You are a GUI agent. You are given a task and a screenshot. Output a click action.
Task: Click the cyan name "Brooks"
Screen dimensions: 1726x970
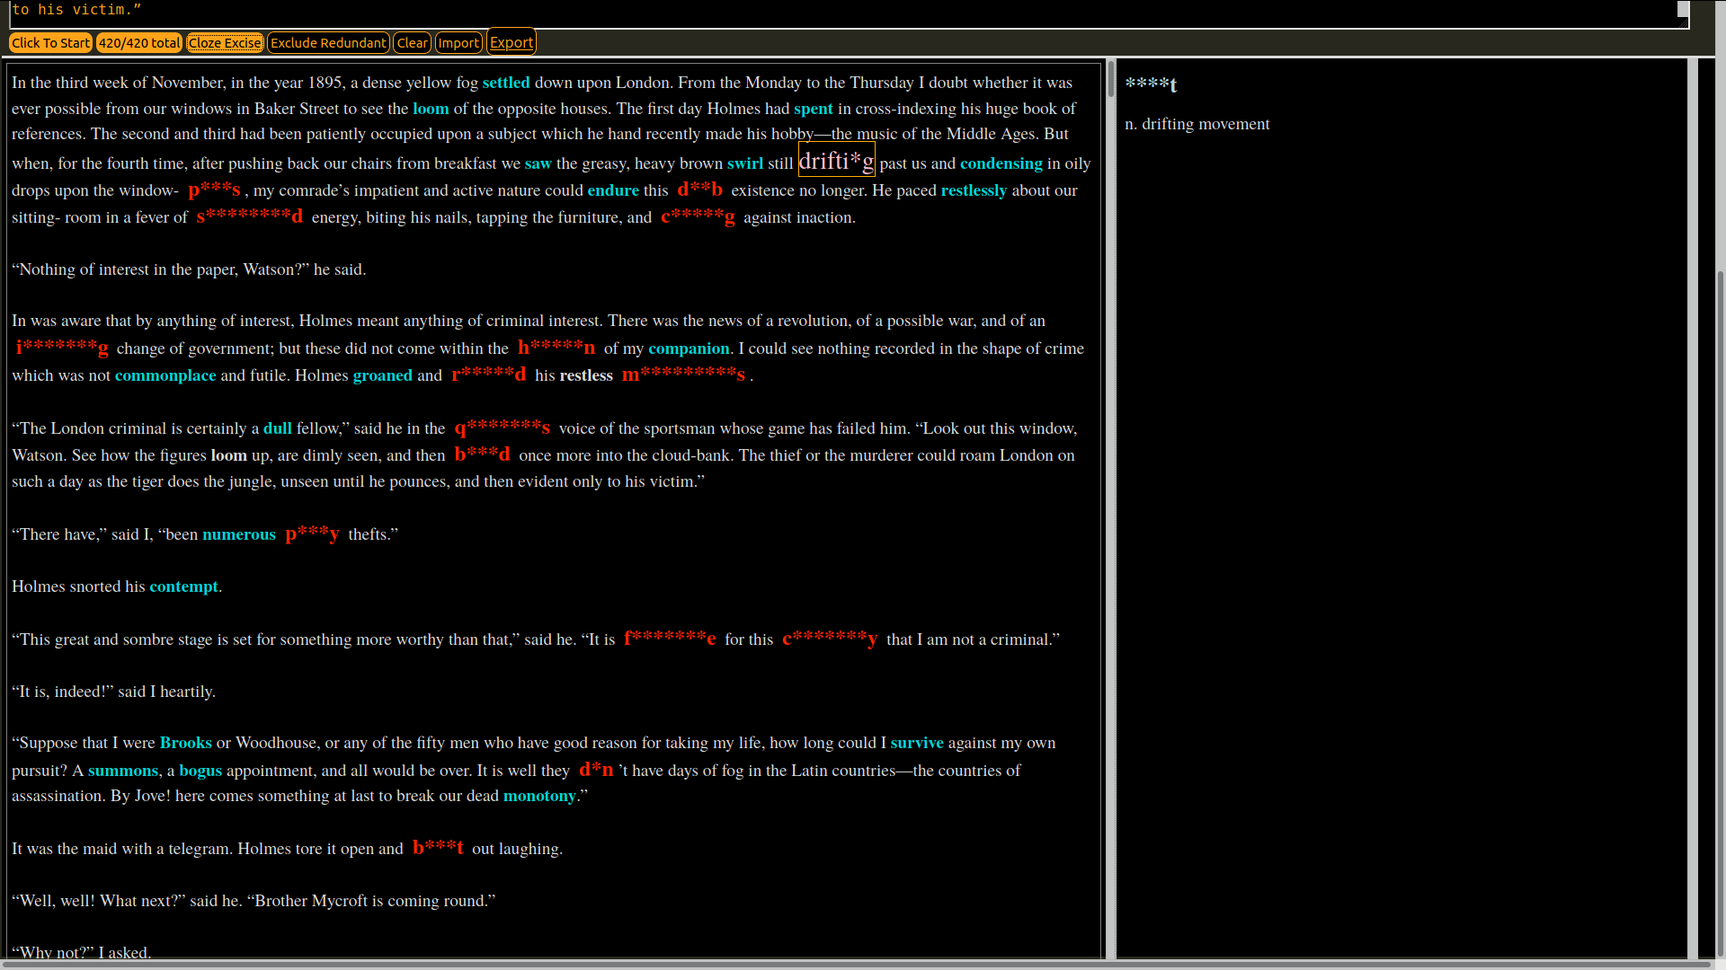click(x=185, y=743)
